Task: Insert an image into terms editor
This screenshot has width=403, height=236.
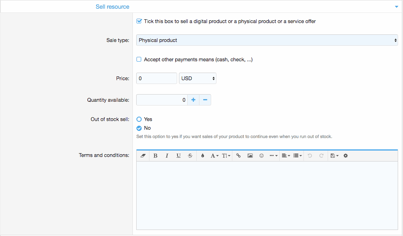Action: (x=250, y=156)
